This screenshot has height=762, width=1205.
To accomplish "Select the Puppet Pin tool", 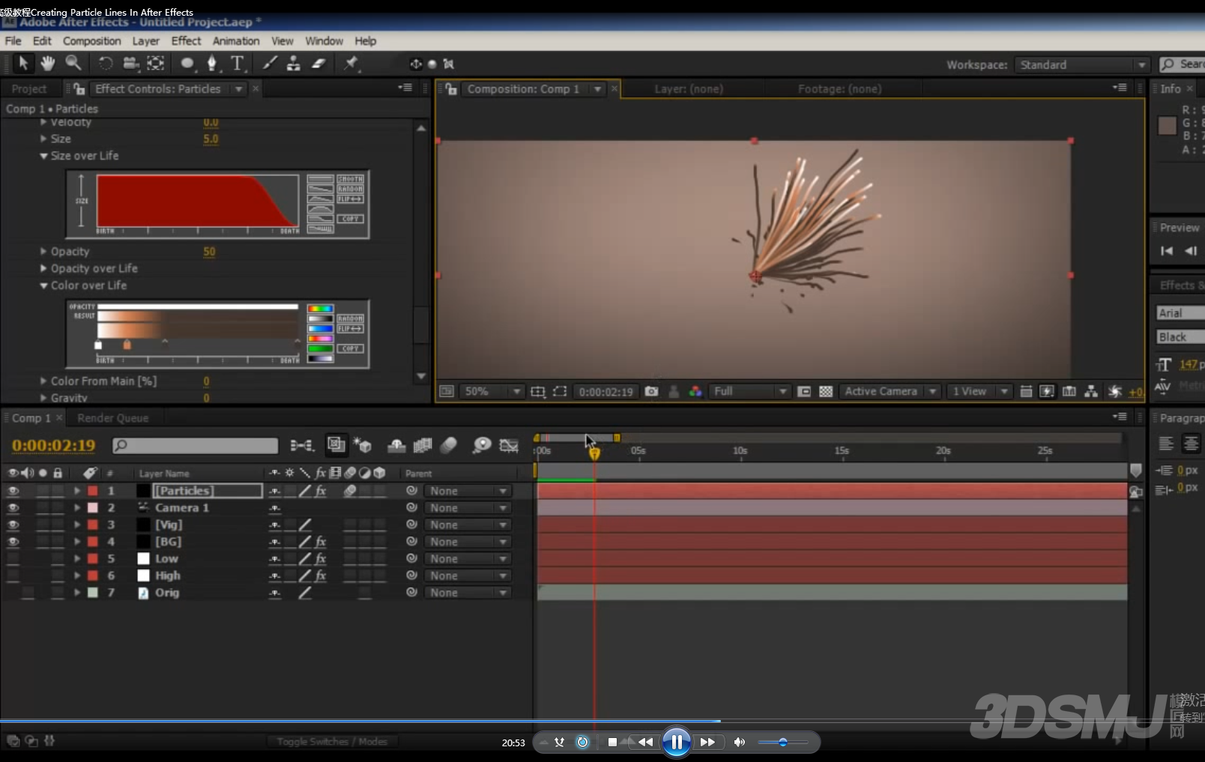I will 351,64.
